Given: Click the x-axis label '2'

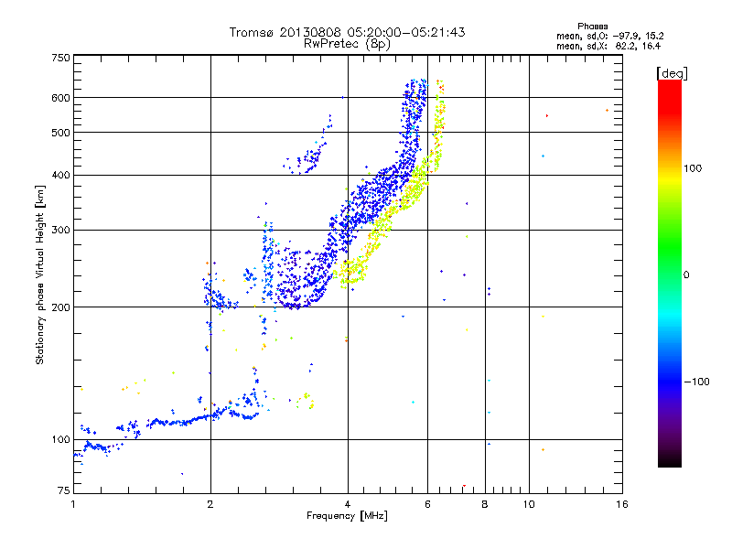Looking at the screenshot, I should 210,504.
